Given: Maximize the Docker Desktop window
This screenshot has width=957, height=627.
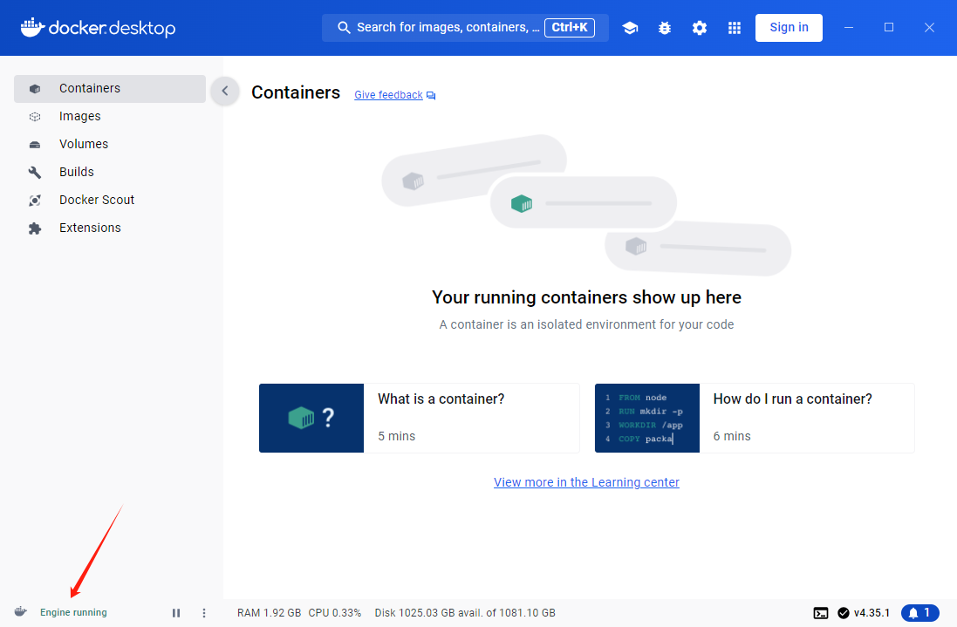Looking at the screenshot, I should pos(889,27).
